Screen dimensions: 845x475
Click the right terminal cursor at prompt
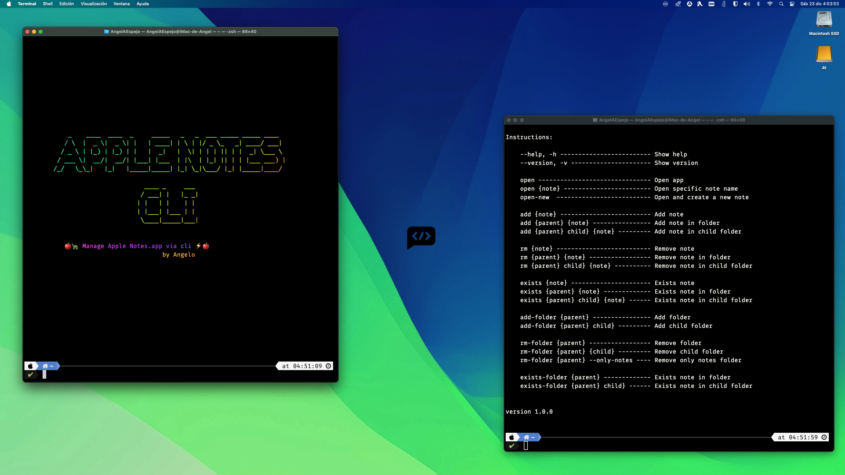click(526, 446)
